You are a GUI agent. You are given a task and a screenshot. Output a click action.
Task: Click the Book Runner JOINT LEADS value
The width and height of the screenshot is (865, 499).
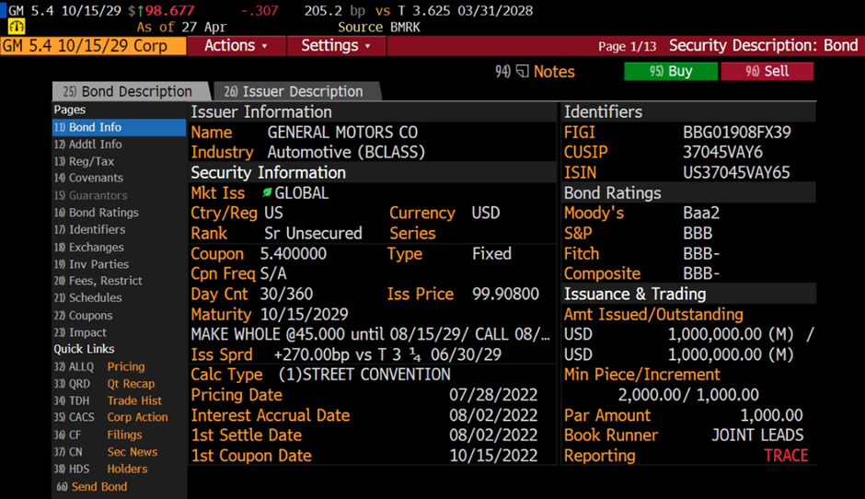click(756, 435)
